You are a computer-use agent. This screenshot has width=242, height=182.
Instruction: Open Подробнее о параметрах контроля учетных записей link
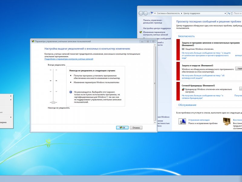pyautogui.click(x=69, y=59)
